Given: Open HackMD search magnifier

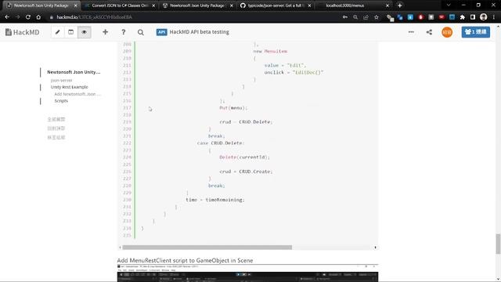Looking at the screenshot, I should click(141, 32).
